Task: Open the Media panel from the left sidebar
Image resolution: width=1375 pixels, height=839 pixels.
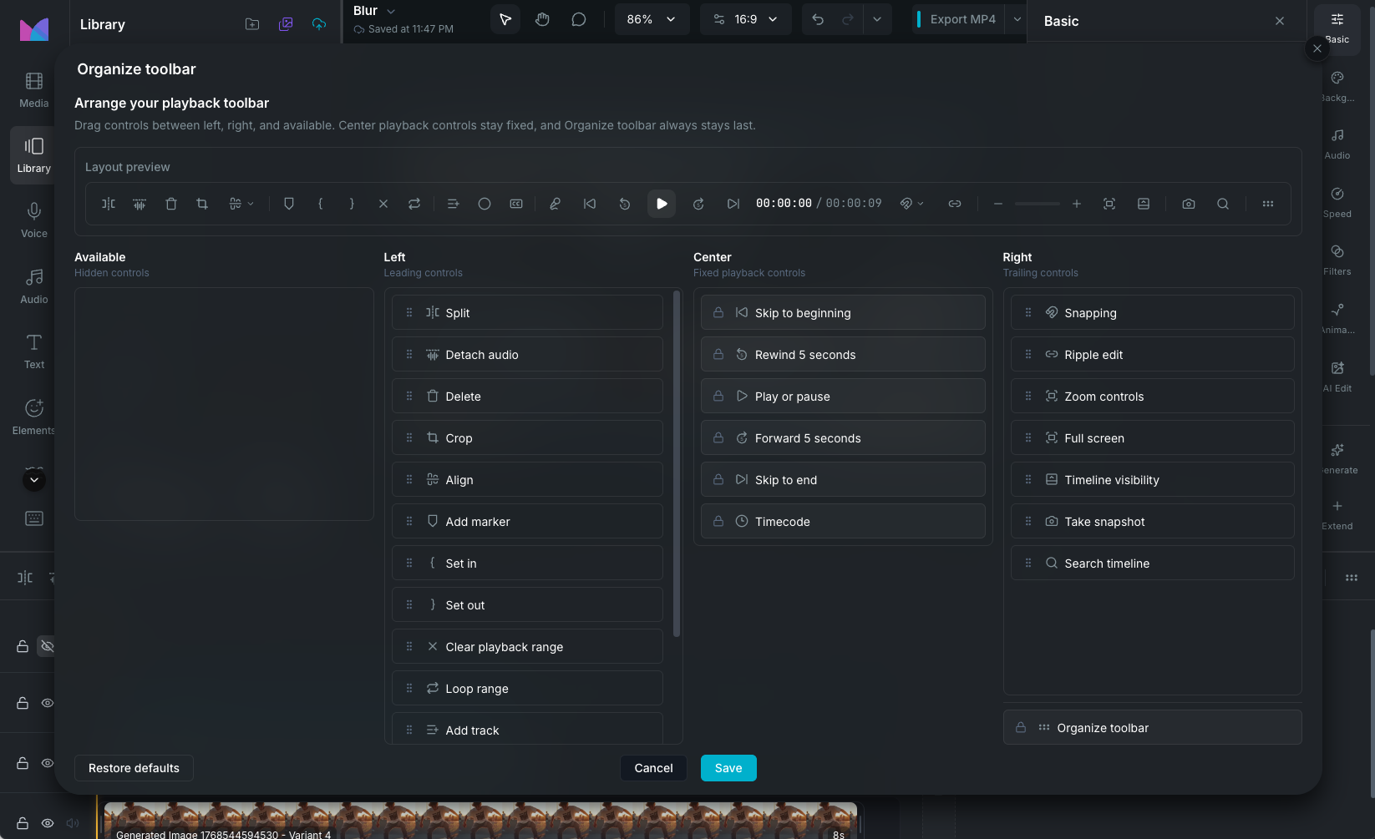Action: (33, 88)
